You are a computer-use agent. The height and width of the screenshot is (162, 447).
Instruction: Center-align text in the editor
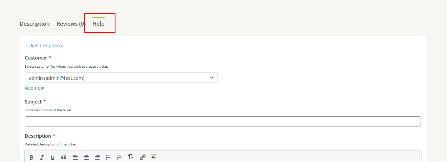point(86,157)
